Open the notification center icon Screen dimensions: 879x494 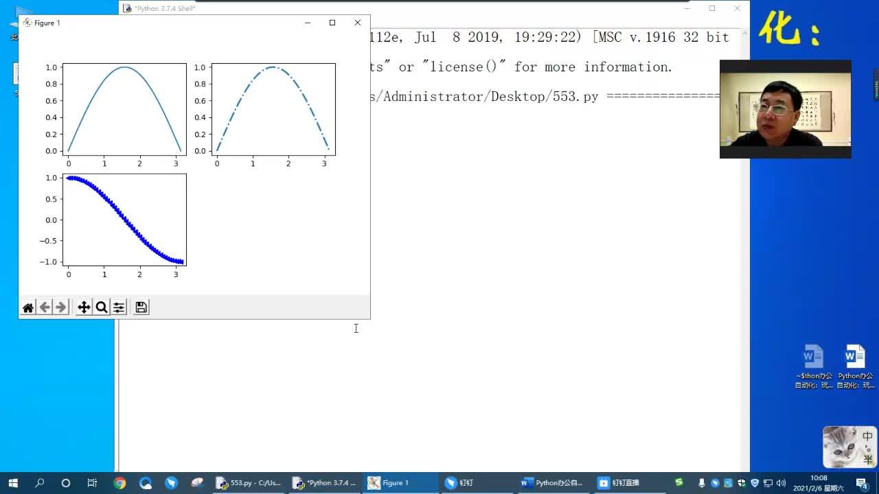[862, 483]
